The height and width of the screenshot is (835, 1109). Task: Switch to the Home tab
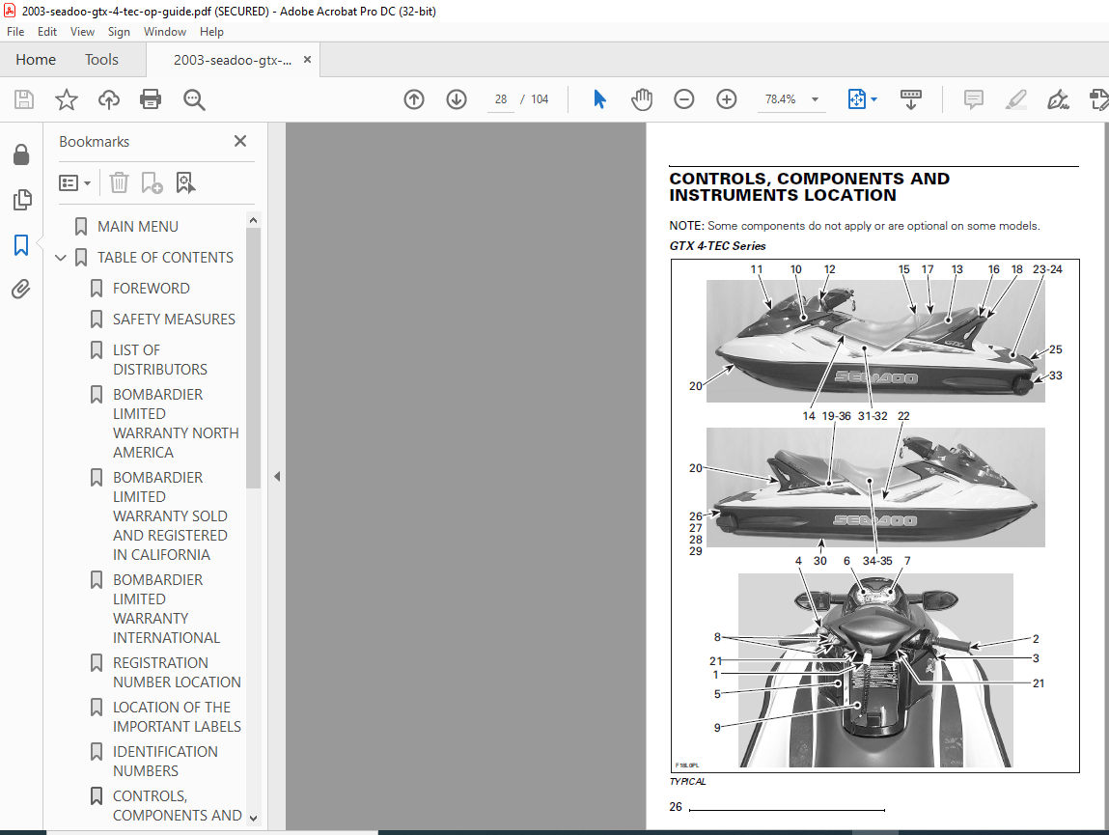(36, 60)
